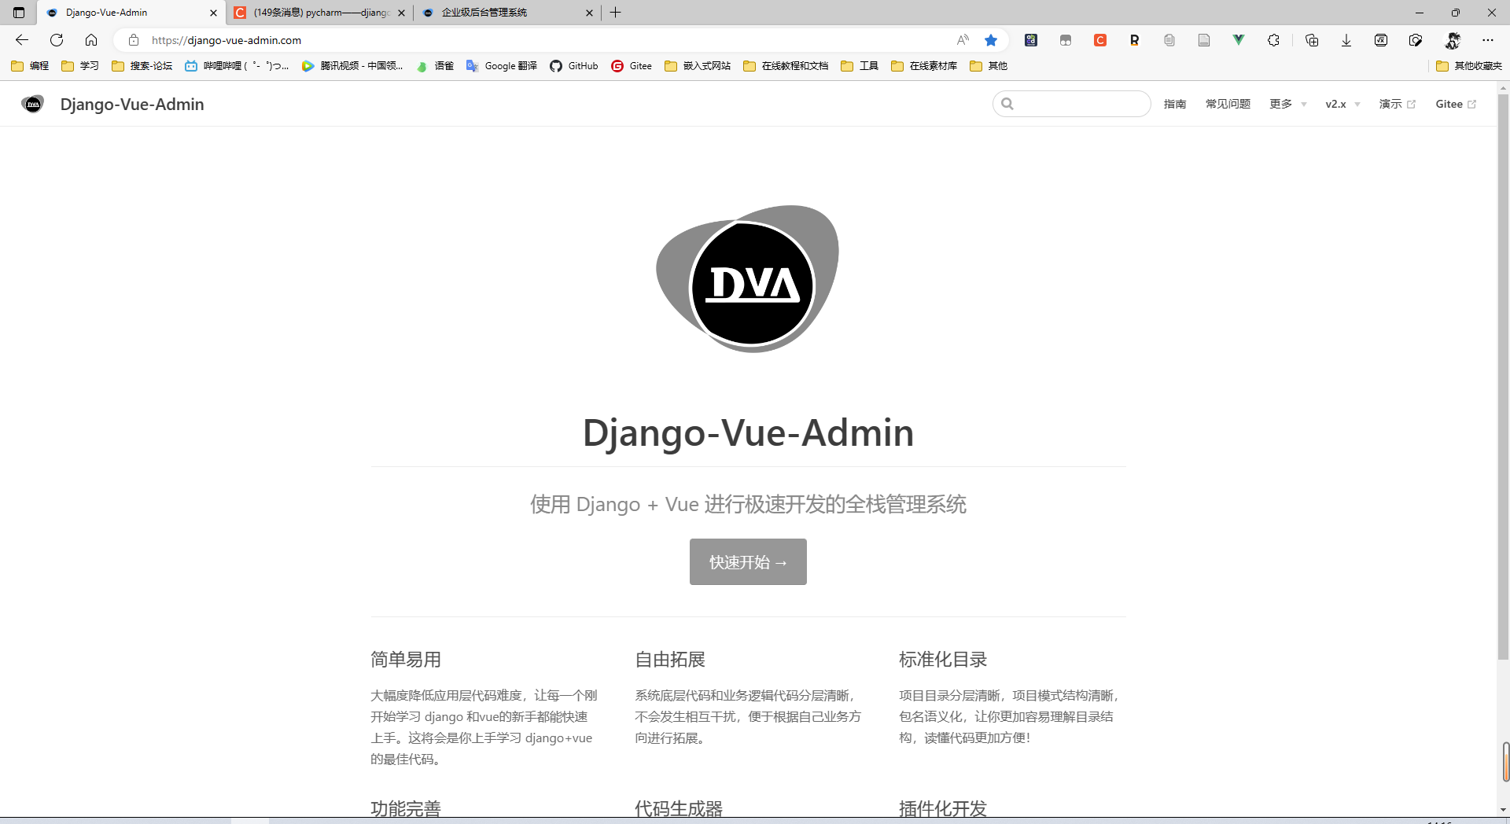Screen dimensions: 1510x824
Task: Open the 常见问题 nav item
Action: 1228,104
